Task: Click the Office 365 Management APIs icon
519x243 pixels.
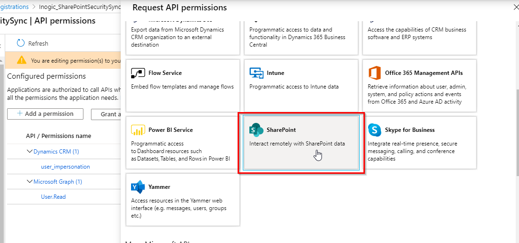Action: click(375, 73)
